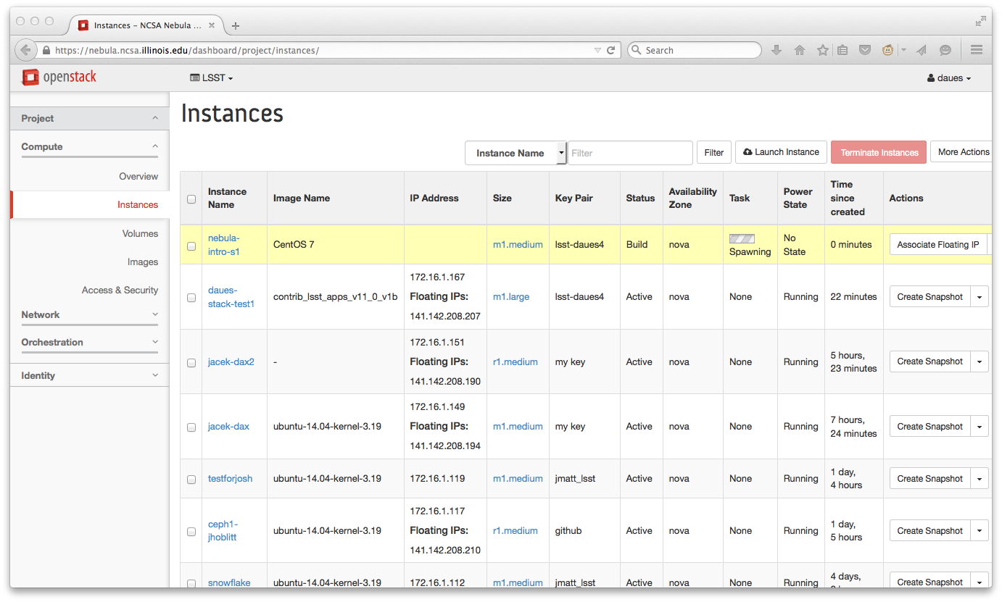Click the search magnifier icon in the search box
The width and height of the screenshot is (1002, 602).
pyautogui.click(x=637, y=50)
